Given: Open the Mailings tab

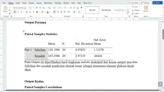Looking at the screenshot, I should pyautogui.click(x=58, y=3).
